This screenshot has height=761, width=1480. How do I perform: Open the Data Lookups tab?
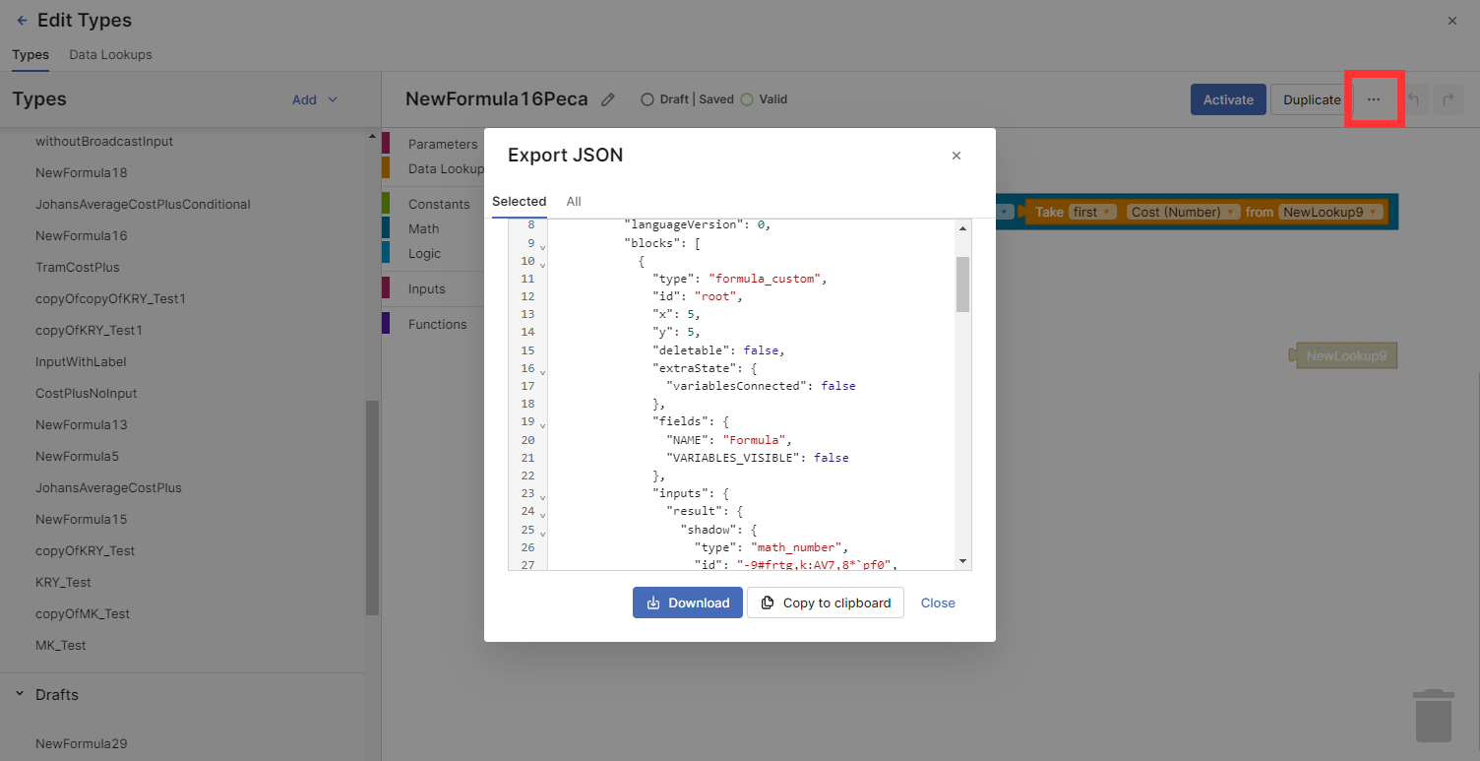(110, 55)
